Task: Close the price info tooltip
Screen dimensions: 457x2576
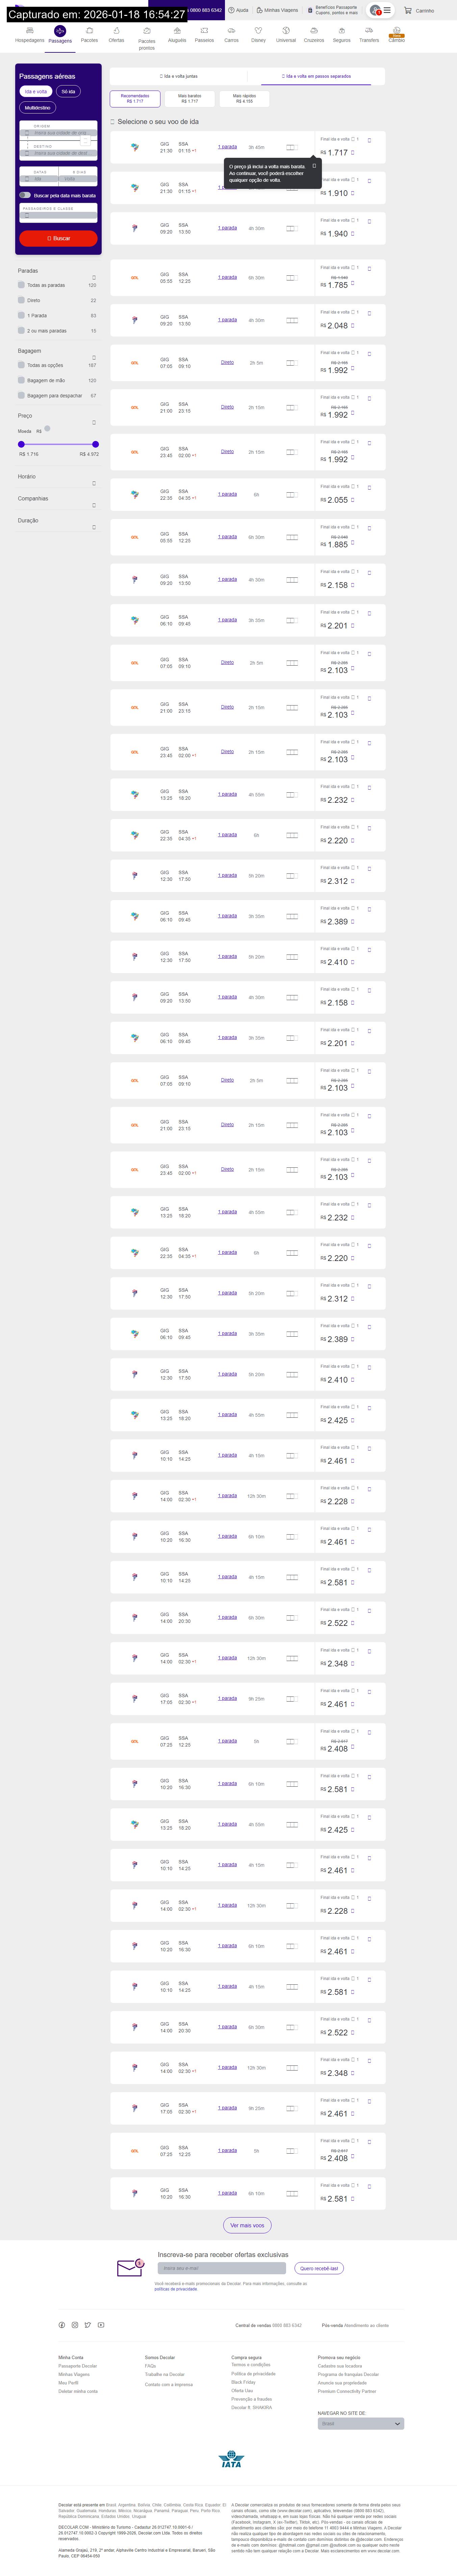Action: (x=314, y=165)
